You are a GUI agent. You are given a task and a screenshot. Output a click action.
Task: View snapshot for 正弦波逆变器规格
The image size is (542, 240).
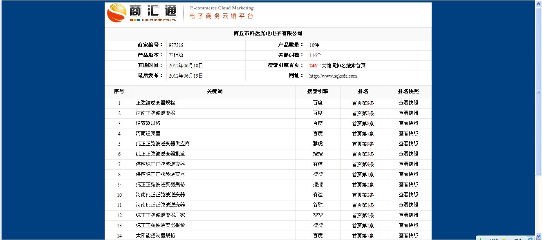click(x=408, y=103)
